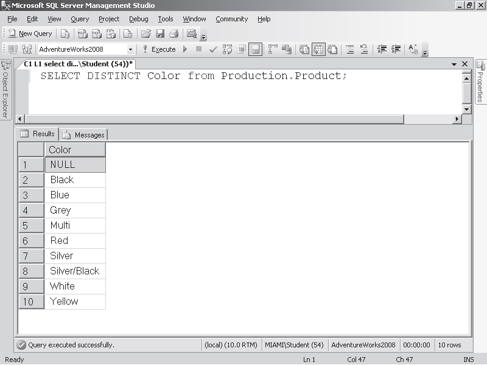Click the editor scroll down arrow

point(466,109)
